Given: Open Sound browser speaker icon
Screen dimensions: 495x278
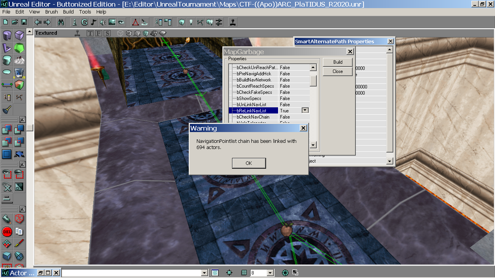Looking at the screenshot, I should pos(103,22).
